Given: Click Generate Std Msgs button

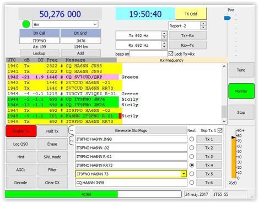Looking at the screenshot, I should (x=131, y=130).
